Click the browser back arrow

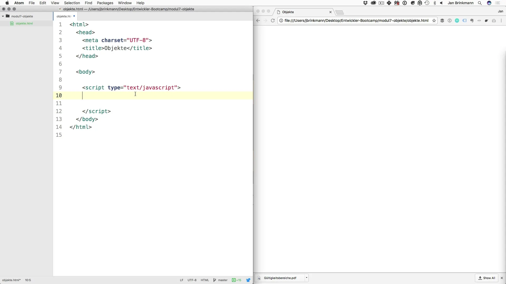tap(258, 21)
